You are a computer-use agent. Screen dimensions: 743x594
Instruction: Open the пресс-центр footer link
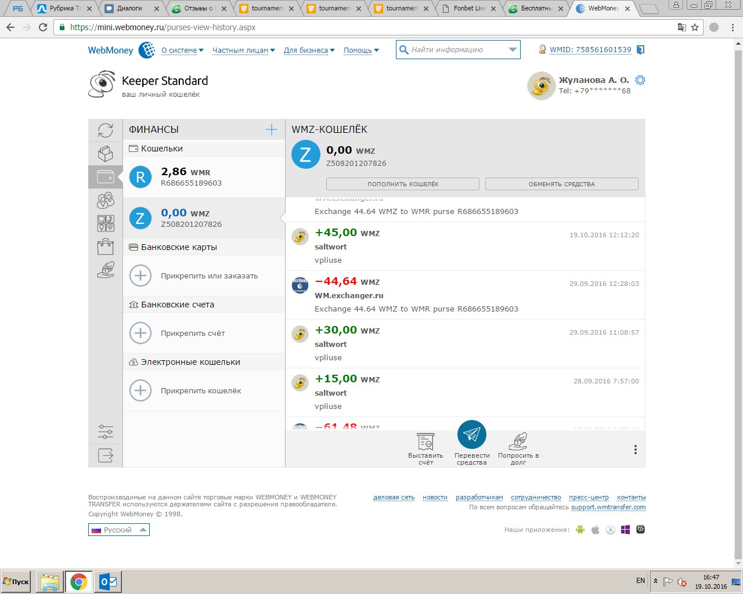pyautogui.click(x=589, y=497)
